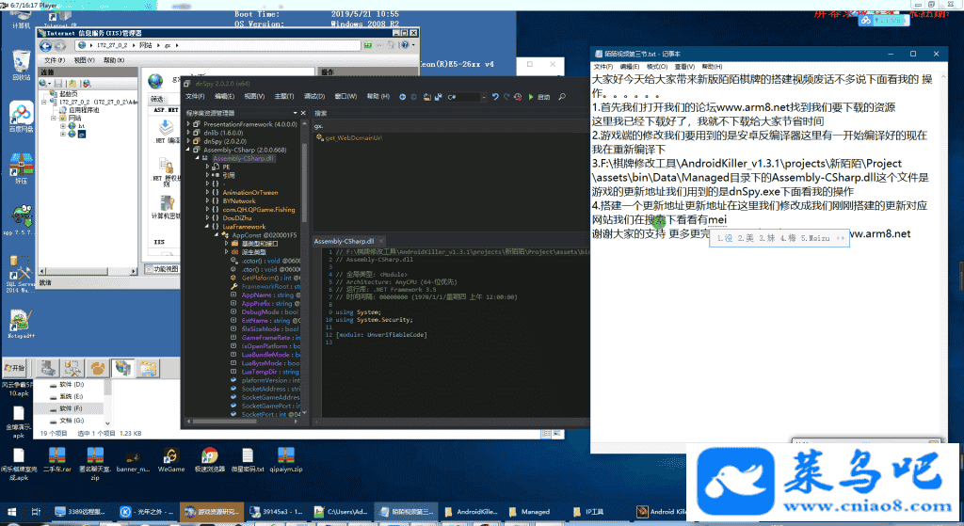Select the 软件 (F:) drive in explorer
This screenshot has height=526, width=964.
(72, 407)
